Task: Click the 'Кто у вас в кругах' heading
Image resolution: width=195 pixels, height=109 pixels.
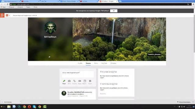Action: (x=108, y=72)
